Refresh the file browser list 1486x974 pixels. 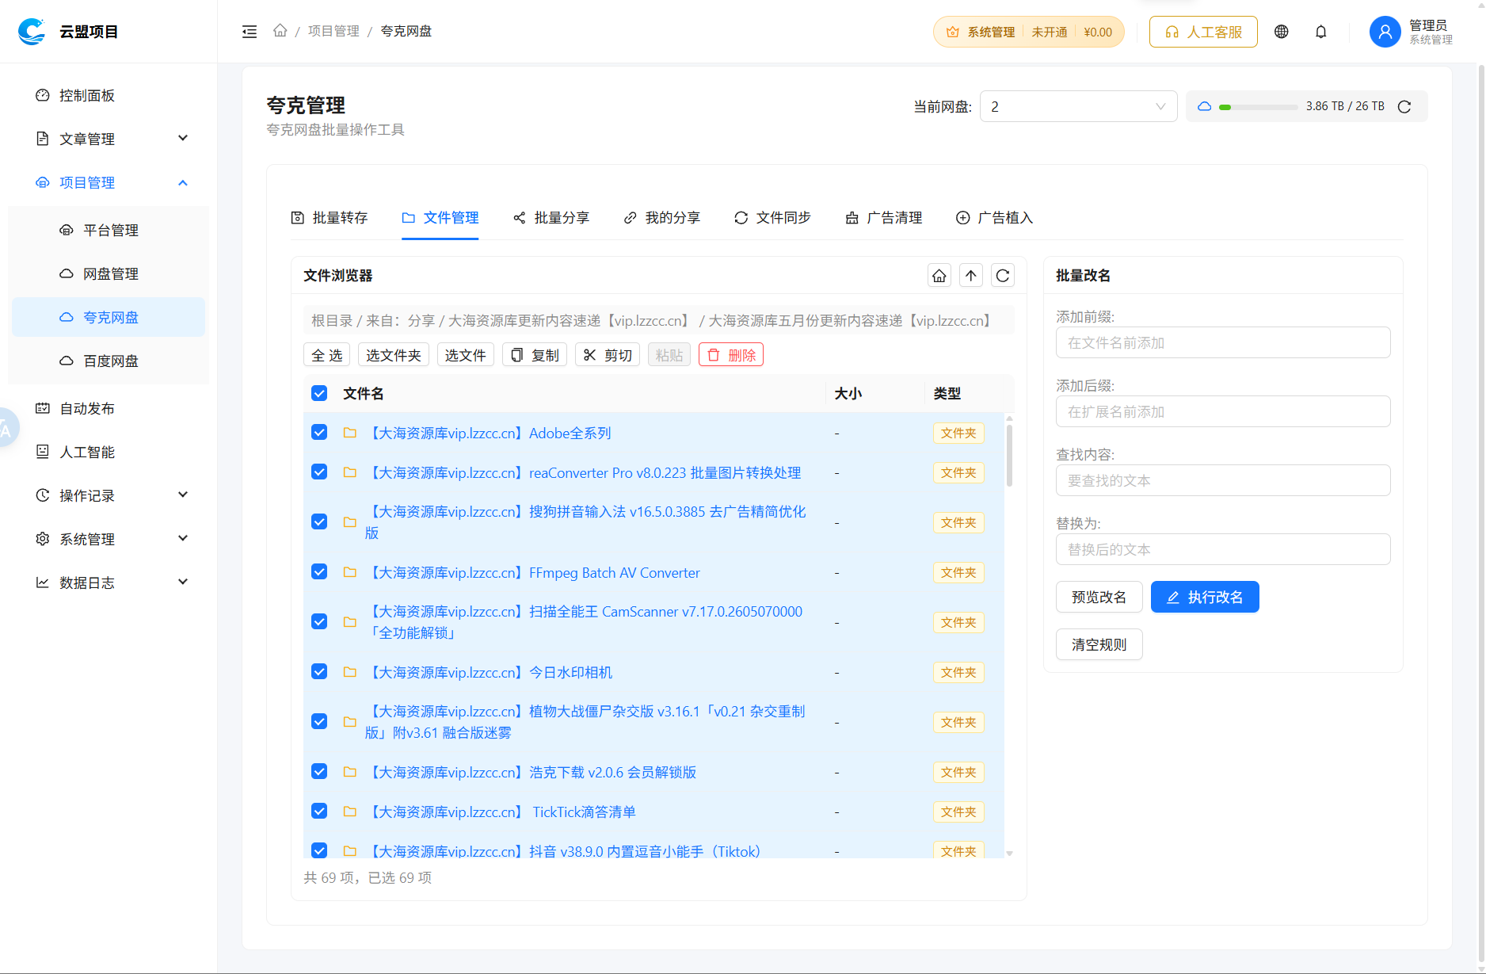[x=1002, y=275]
